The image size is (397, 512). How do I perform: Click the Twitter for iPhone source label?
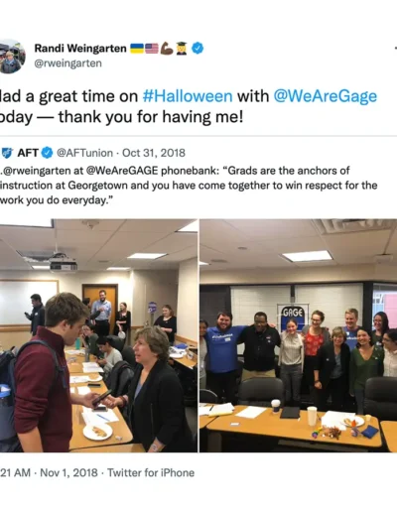click(x=151, y=472)
